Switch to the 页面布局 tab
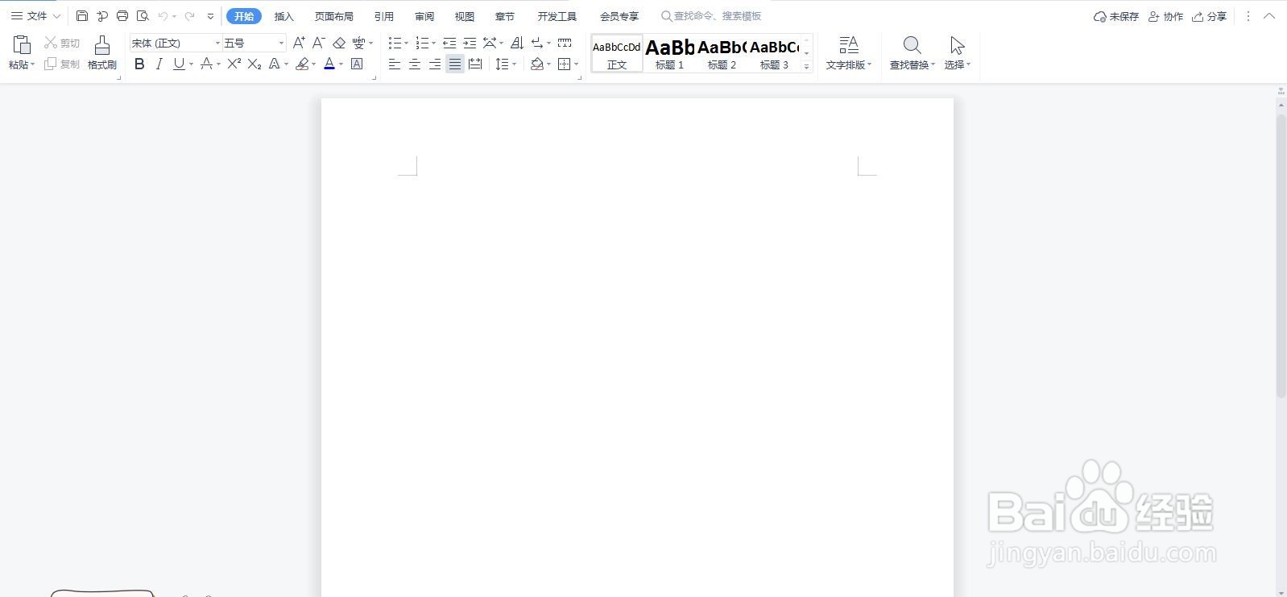The width and height of the screenshot is (1287, 597). [x=334, y=16]
